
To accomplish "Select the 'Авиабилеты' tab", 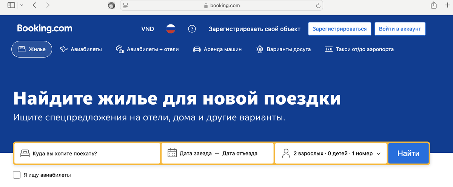I will (81, 49).
